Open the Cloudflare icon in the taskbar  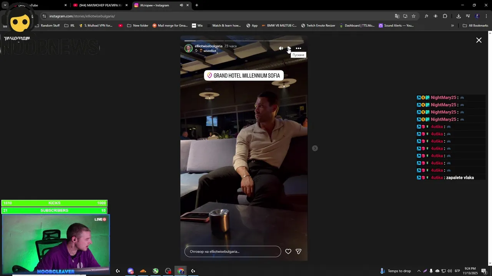click(x=143, y=271)
